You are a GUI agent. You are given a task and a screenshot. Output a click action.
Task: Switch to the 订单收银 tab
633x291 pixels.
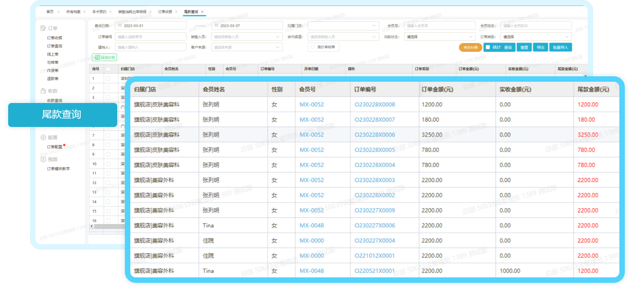tap(165, 11)
